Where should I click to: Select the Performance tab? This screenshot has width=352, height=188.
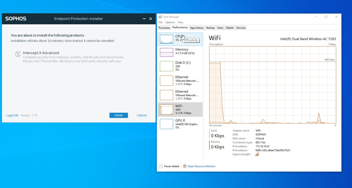click(180, 27)
